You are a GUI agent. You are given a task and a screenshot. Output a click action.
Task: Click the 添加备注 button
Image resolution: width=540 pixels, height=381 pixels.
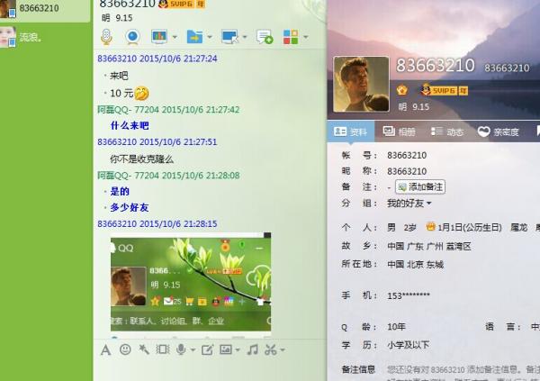[x=420, y=186]
